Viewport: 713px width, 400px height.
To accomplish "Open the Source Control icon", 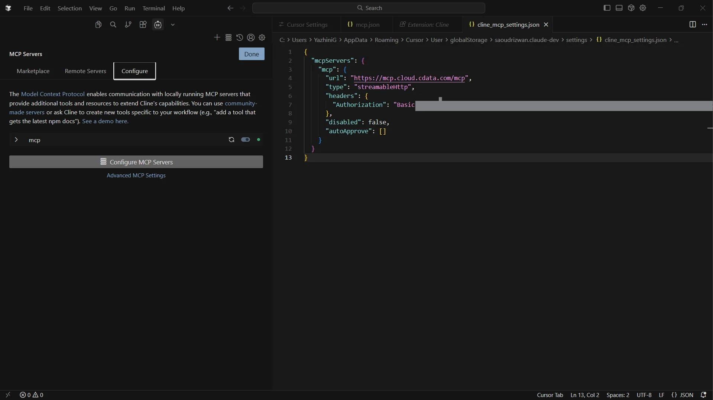I will 128,24.
